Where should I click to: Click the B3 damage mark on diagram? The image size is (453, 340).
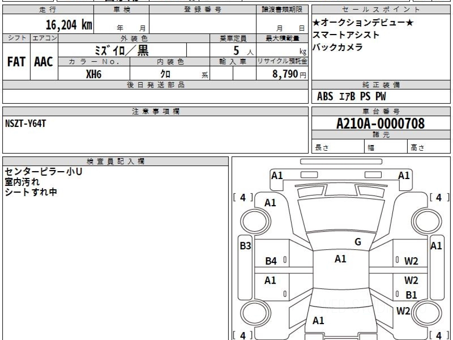pyautogui.click(x=245, y=246)
